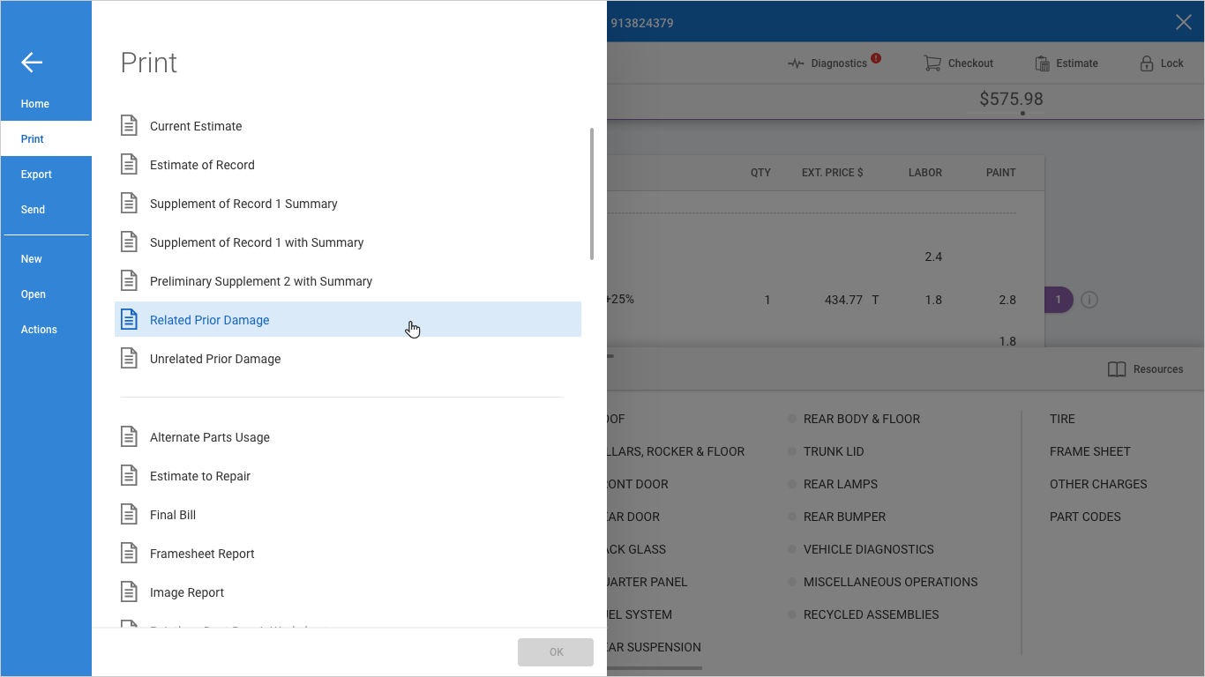This screenshot has height=677, width=1205.
Task: Close the window with X button
Action: (x=1184, y=22)
